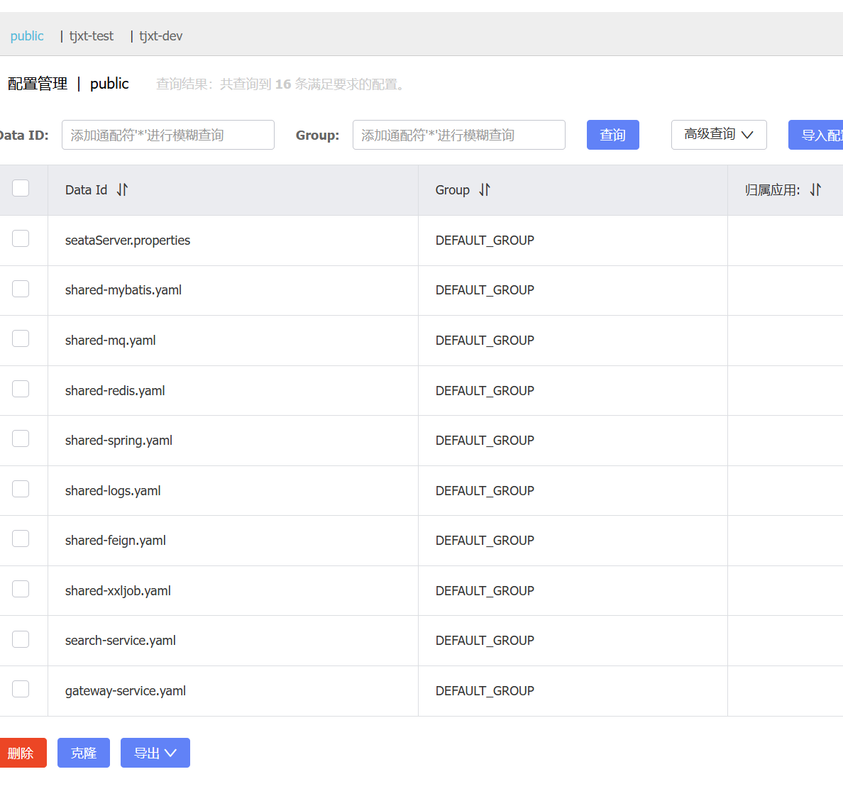The height and width of the screenshot is (801, 843).
Task: Sort the table by Data Id column
Action: pos(122,189)
